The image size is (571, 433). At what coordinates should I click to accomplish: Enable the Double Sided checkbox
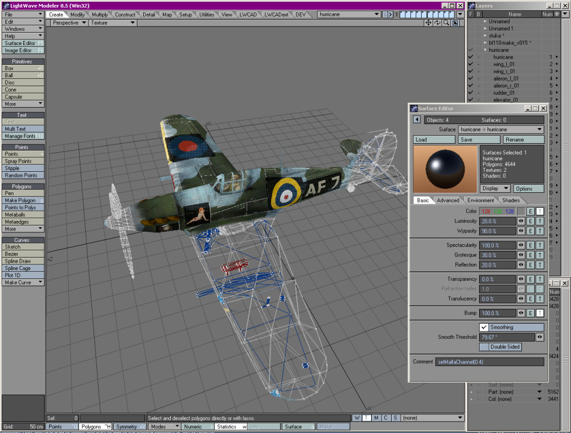[x=484, y=347]
